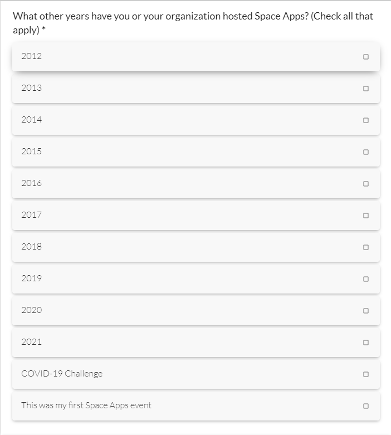The image size is (391, 435).
Task: Click "This was my first Space Apps event" text
Action: [86, 405]
